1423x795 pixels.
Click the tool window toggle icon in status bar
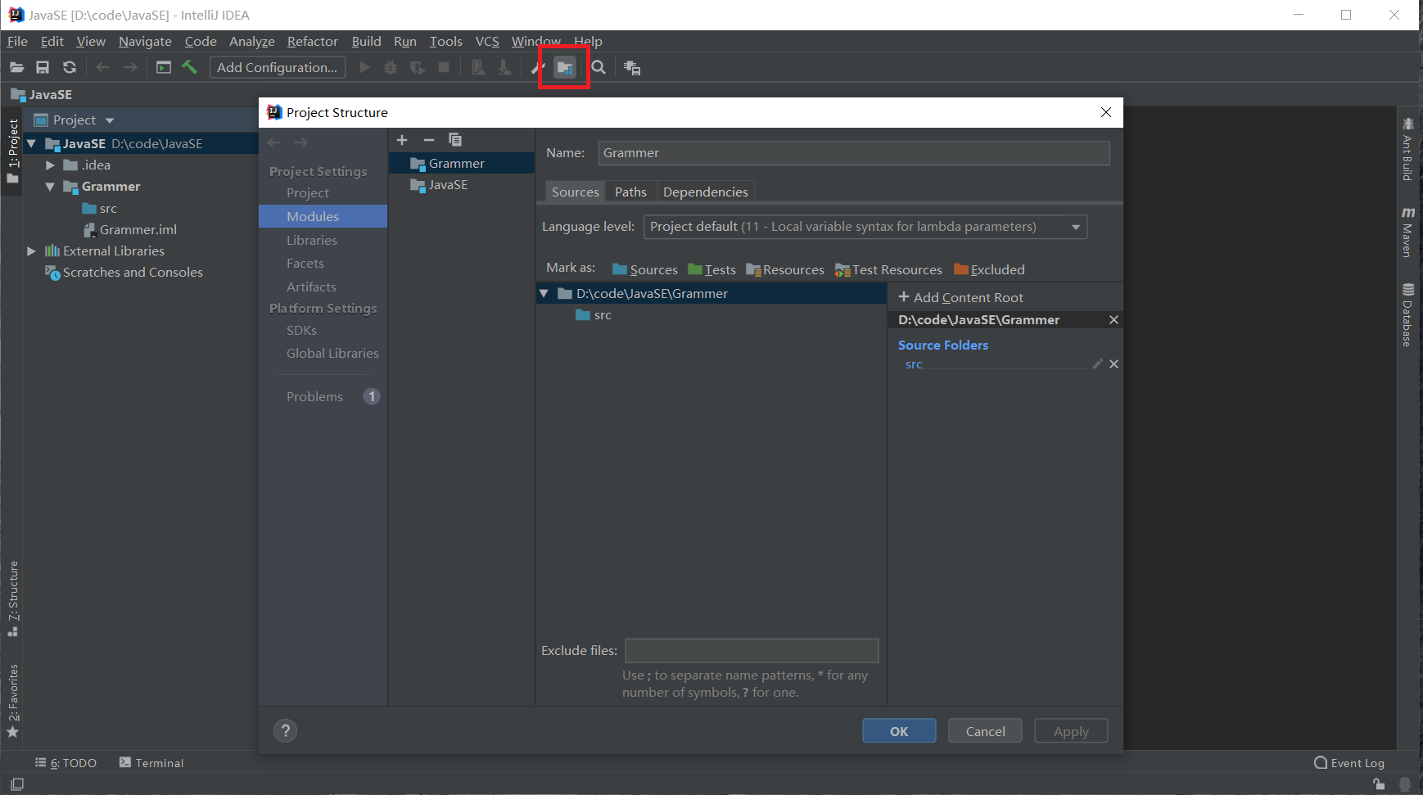coord(16,784)
